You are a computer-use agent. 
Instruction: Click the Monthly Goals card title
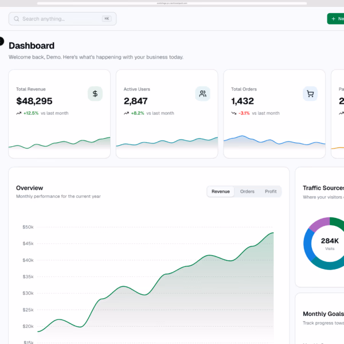323,314
